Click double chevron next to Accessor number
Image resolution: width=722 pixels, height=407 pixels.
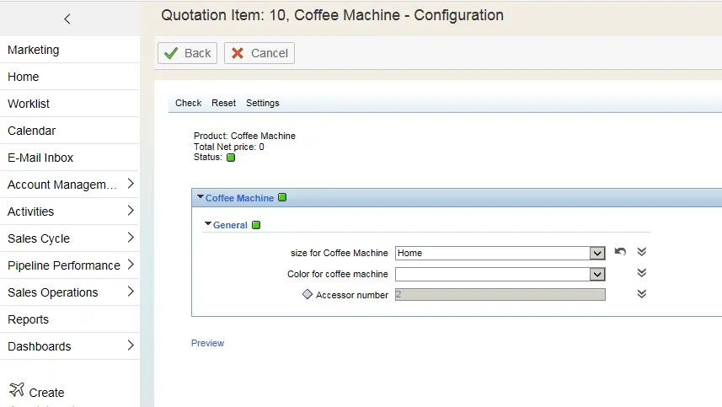[641, 294]
